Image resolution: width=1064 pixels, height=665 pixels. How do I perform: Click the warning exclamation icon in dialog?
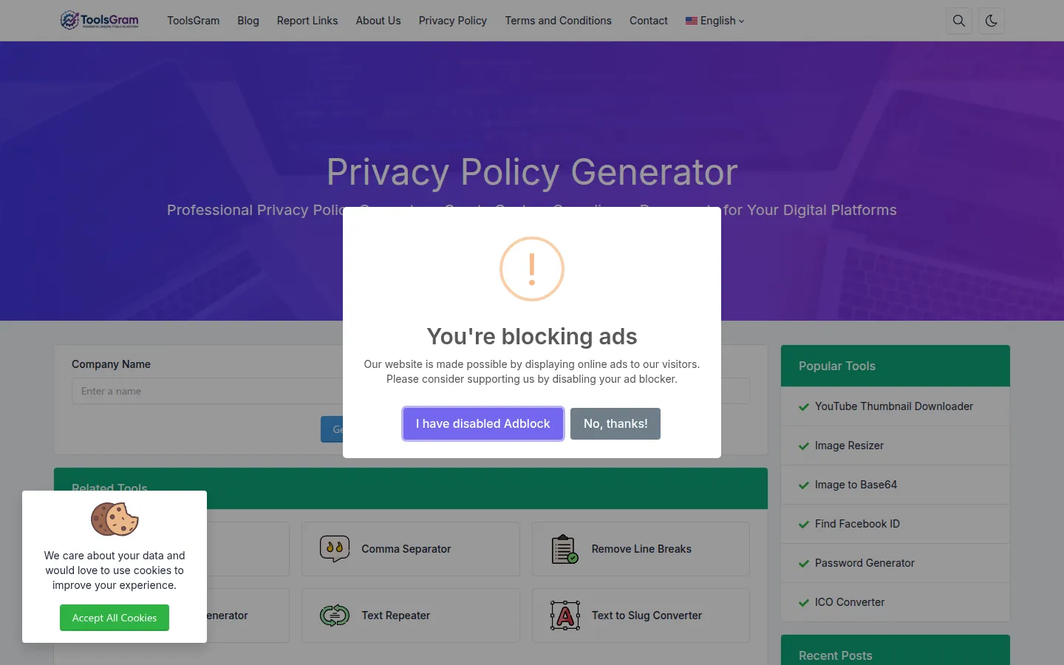click(532, 269)
